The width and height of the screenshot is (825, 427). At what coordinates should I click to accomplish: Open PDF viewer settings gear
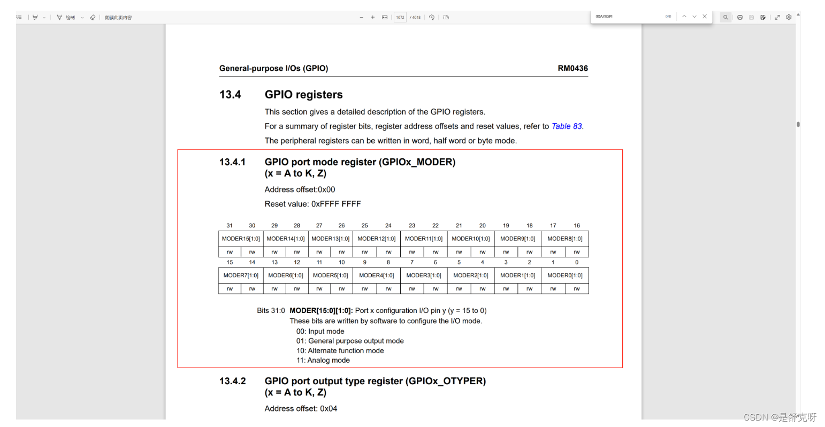tap(789, 17)
